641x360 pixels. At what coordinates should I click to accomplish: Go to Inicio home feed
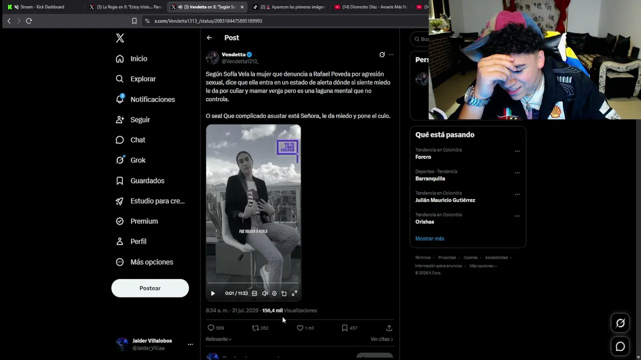[x=132, y=58]
